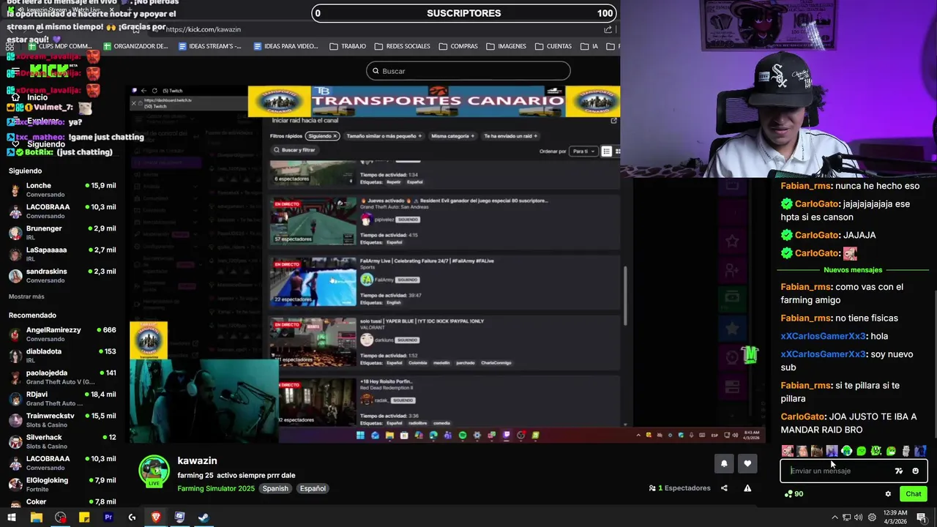Open the Farming Simulator 2025 category link
The width and height of the screenshot is (937, 527).
(x=216, y=488)
